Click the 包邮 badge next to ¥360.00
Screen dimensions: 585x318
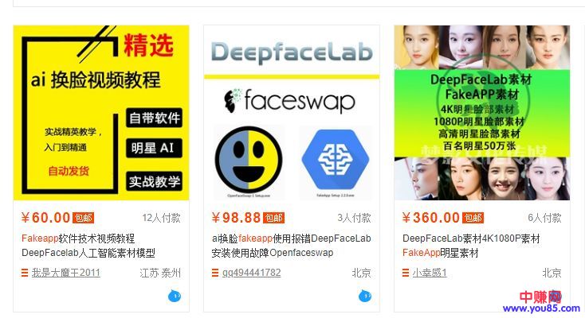[x=473, y=218]
